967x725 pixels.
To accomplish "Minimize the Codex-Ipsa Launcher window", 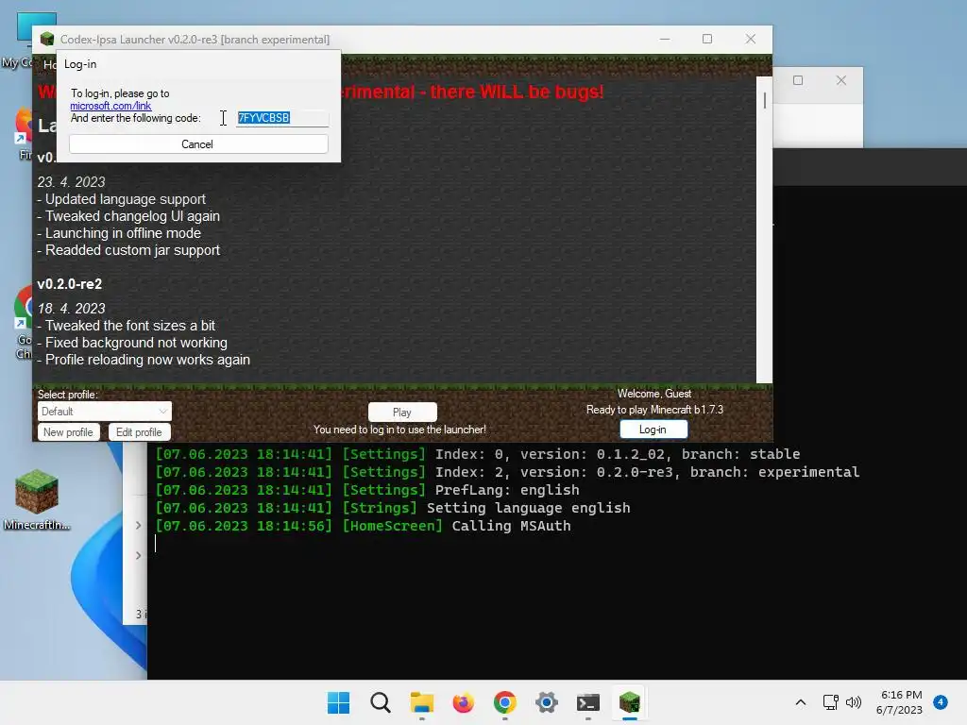I will point(665,39).
